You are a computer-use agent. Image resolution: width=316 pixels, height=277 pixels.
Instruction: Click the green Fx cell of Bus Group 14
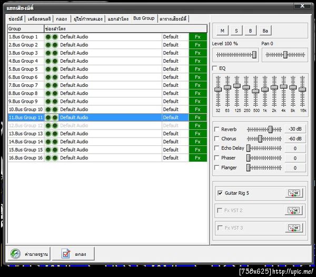click(x=197, y=142)
